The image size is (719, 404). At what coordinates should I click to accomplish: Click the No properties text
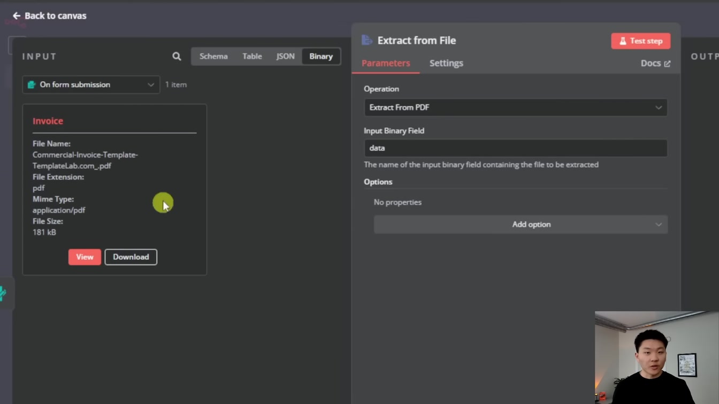397,202
